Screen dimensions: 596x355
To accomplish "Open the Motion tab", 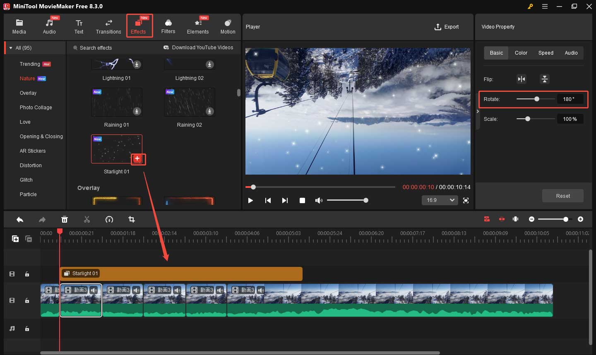I will (228, 26).
